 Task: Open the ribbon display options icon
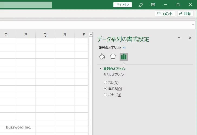point(153,5)
